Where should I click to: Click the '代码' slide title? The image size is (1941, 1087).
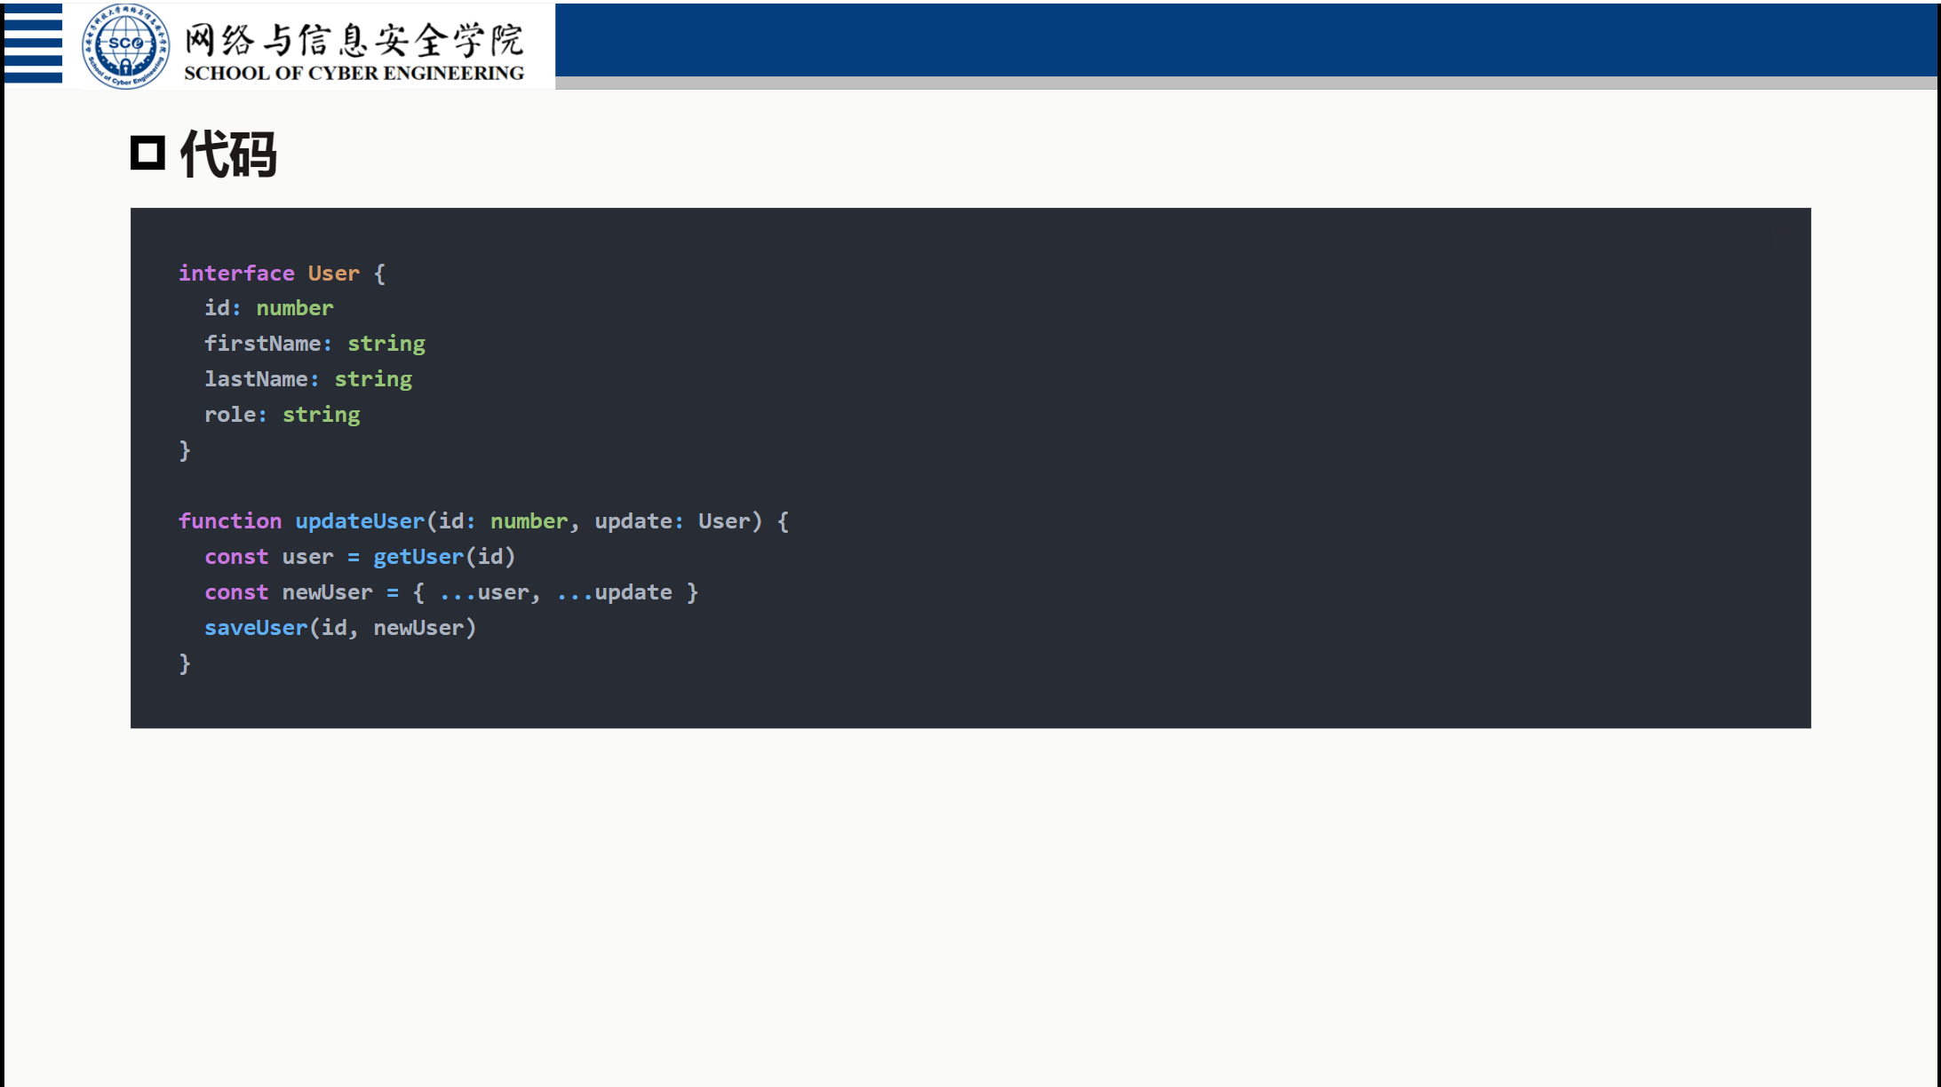tap(228, 154)
